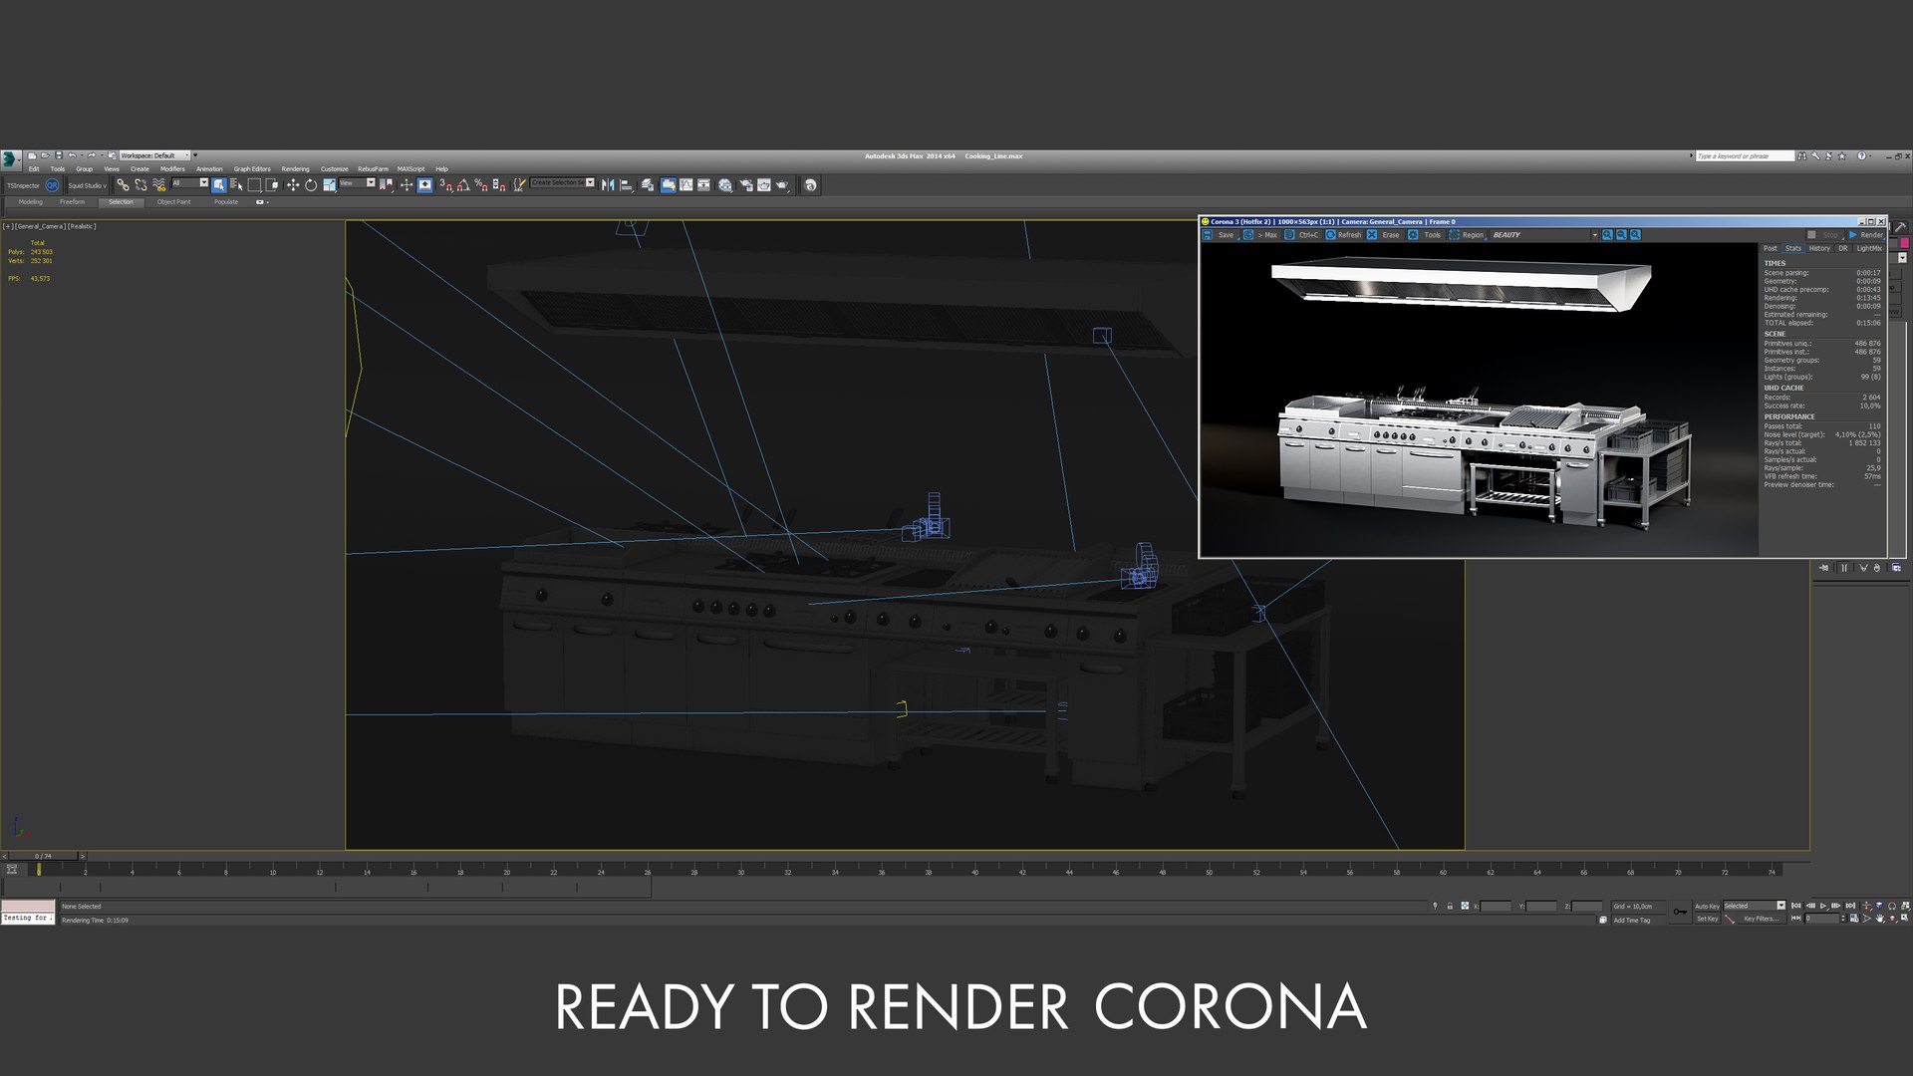Toggle the Angle Snap icon

[463, 185]
